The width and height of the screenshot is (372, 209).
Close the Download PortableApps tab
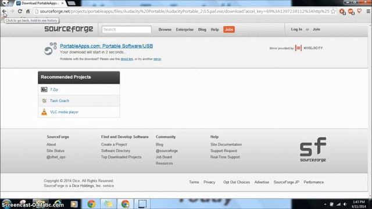[x=62, y=3]
